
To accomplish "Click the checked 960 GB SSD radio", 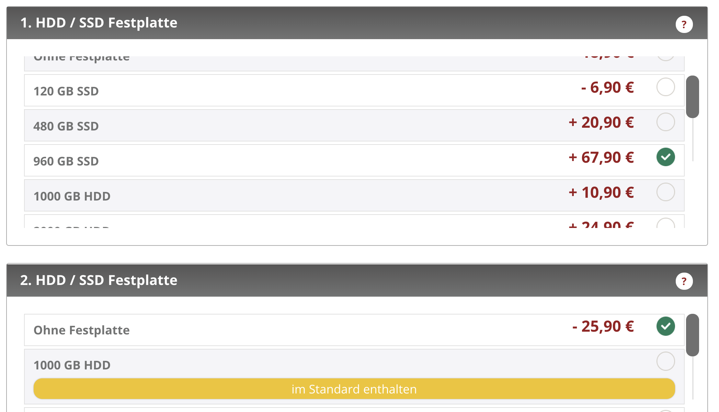I will click(x=665, y=157).
